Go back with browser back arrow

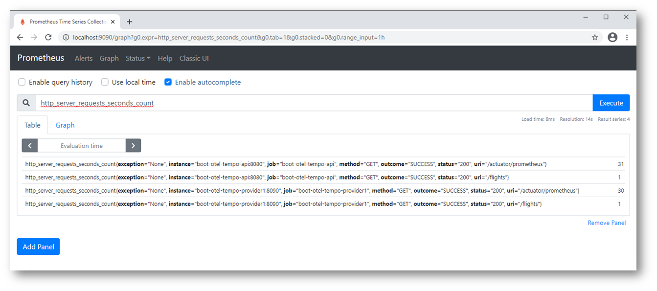click(20, 37)
